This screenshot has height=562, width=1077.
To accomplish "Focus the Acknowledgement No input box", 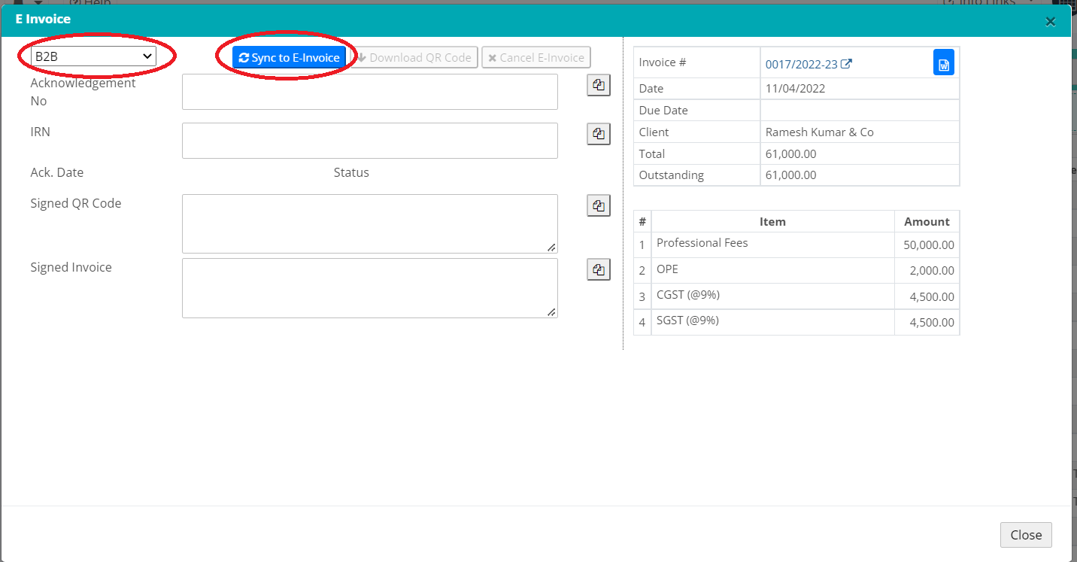I will (x=369, y=92).
